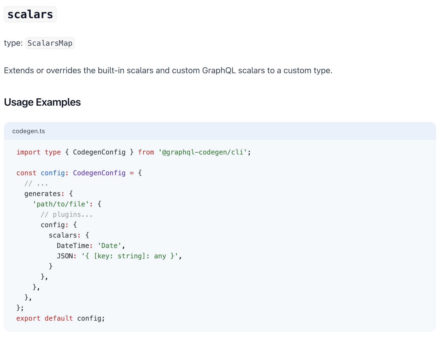This screenshot has height=337, width=440.
Task: Click the 'type:' label text
Action: (x=14, y=43)
